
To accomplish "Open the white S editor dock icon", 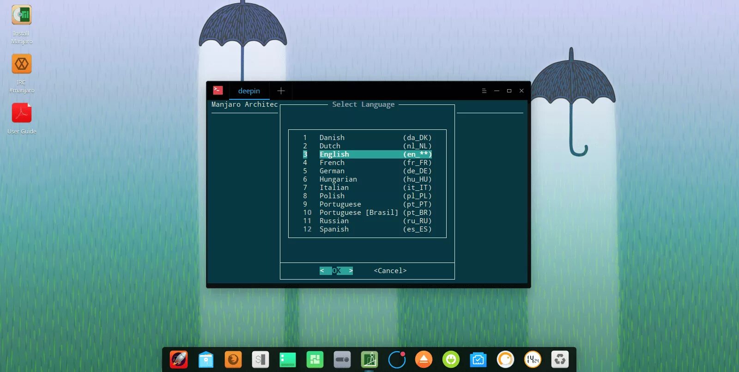I will [x=260, y=360].
